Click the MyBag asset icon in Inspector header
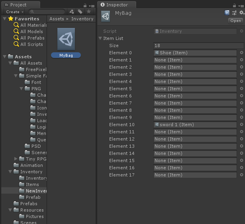Viewport: 245px width, 224px height. pyautogui.click(x=106, y=16)
